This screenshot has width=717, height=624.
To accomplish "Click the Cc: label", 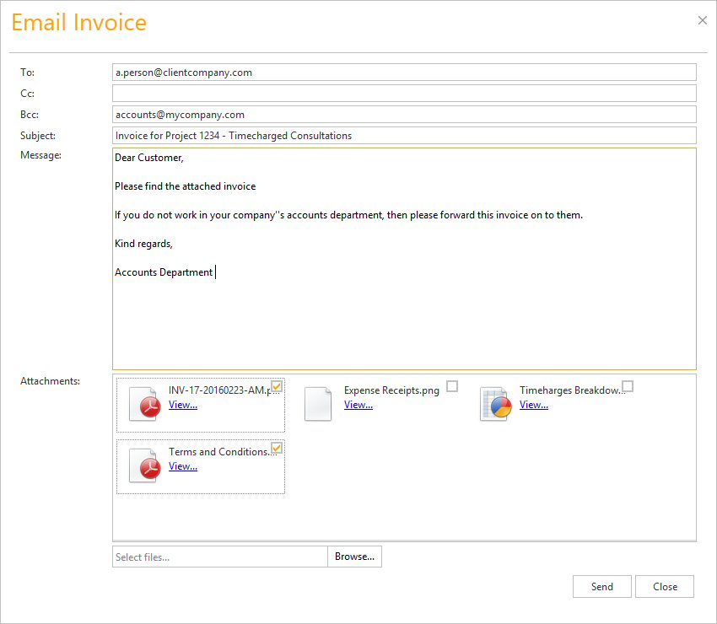I will [27, 94].
